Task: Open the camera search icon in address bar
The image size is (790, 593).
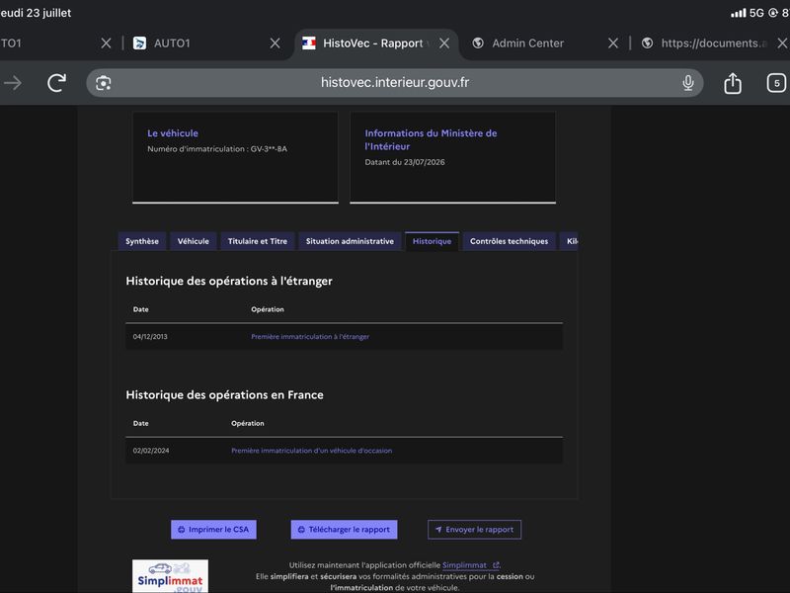Action: (x=104, y=83)
